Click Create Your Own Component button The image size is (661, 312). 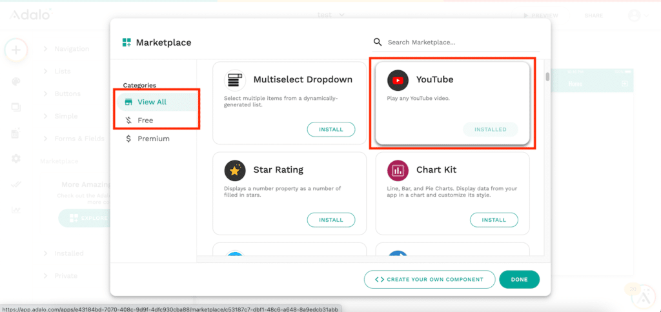click(429, 279)
